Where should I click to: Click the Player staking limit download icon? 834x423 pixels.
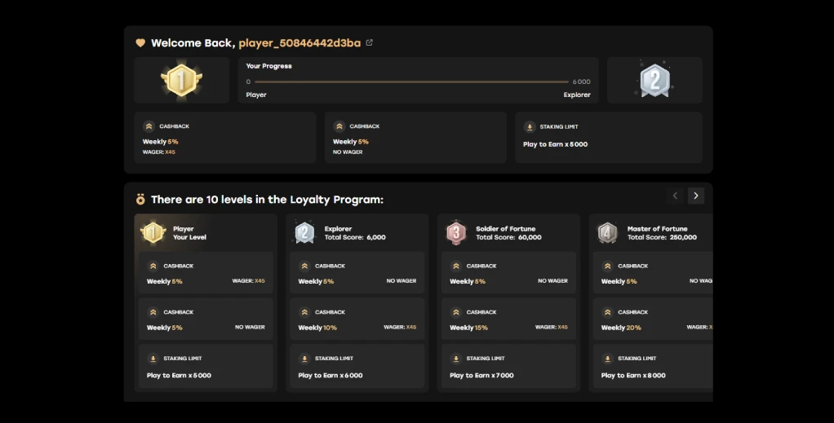(x=153, y=359)
